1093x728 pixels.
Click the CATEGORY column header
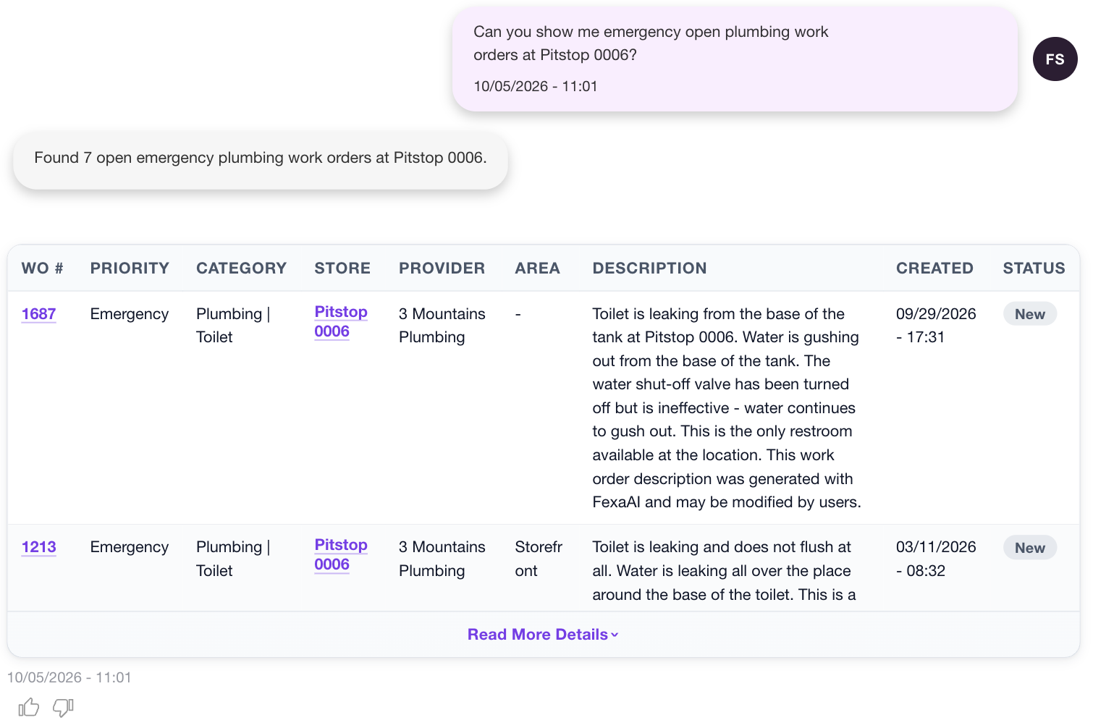[241, 268]
